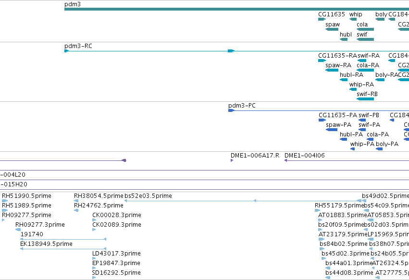Click the whip gene label

pos(356,14)
